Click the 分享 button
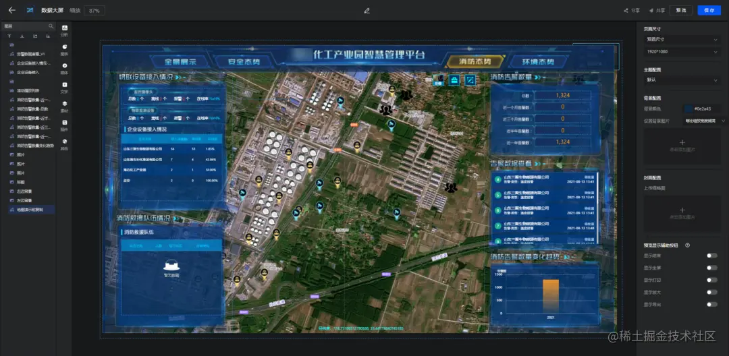 point(632,10)
